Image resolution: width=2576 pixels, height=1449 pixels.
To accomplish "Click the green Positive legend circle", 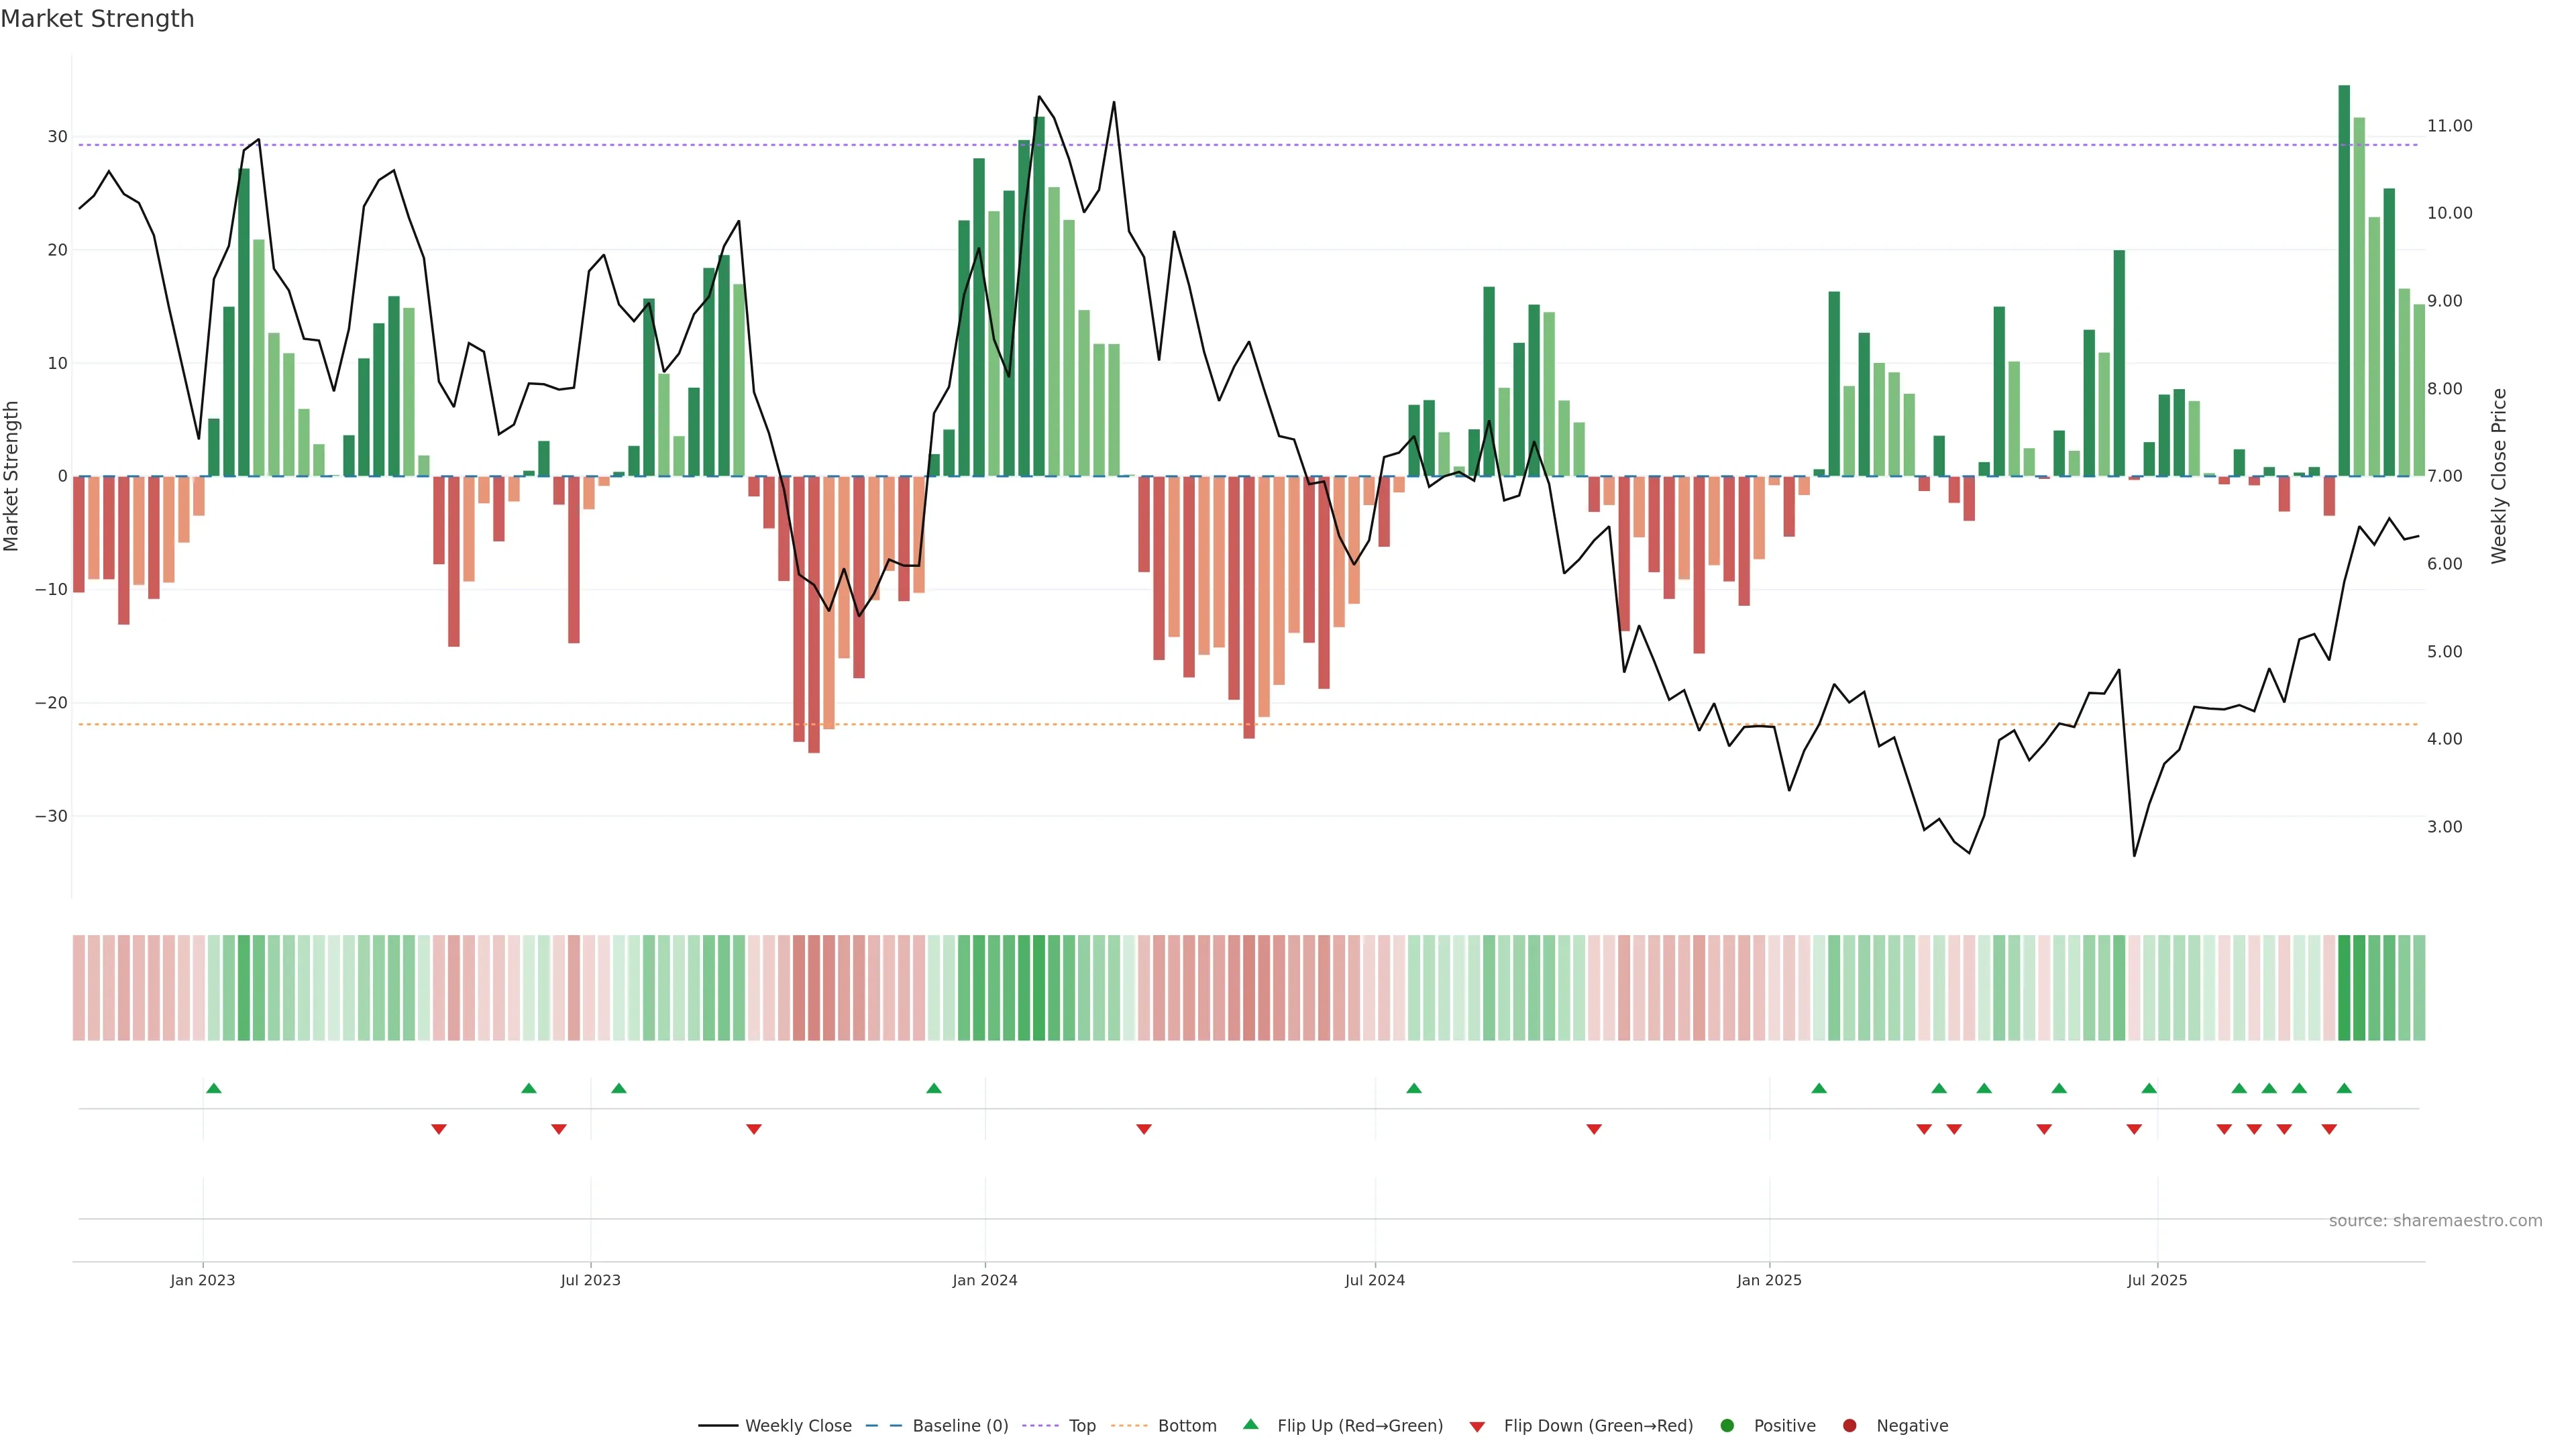I will pyautogui.click(x=1727, y=1425).
